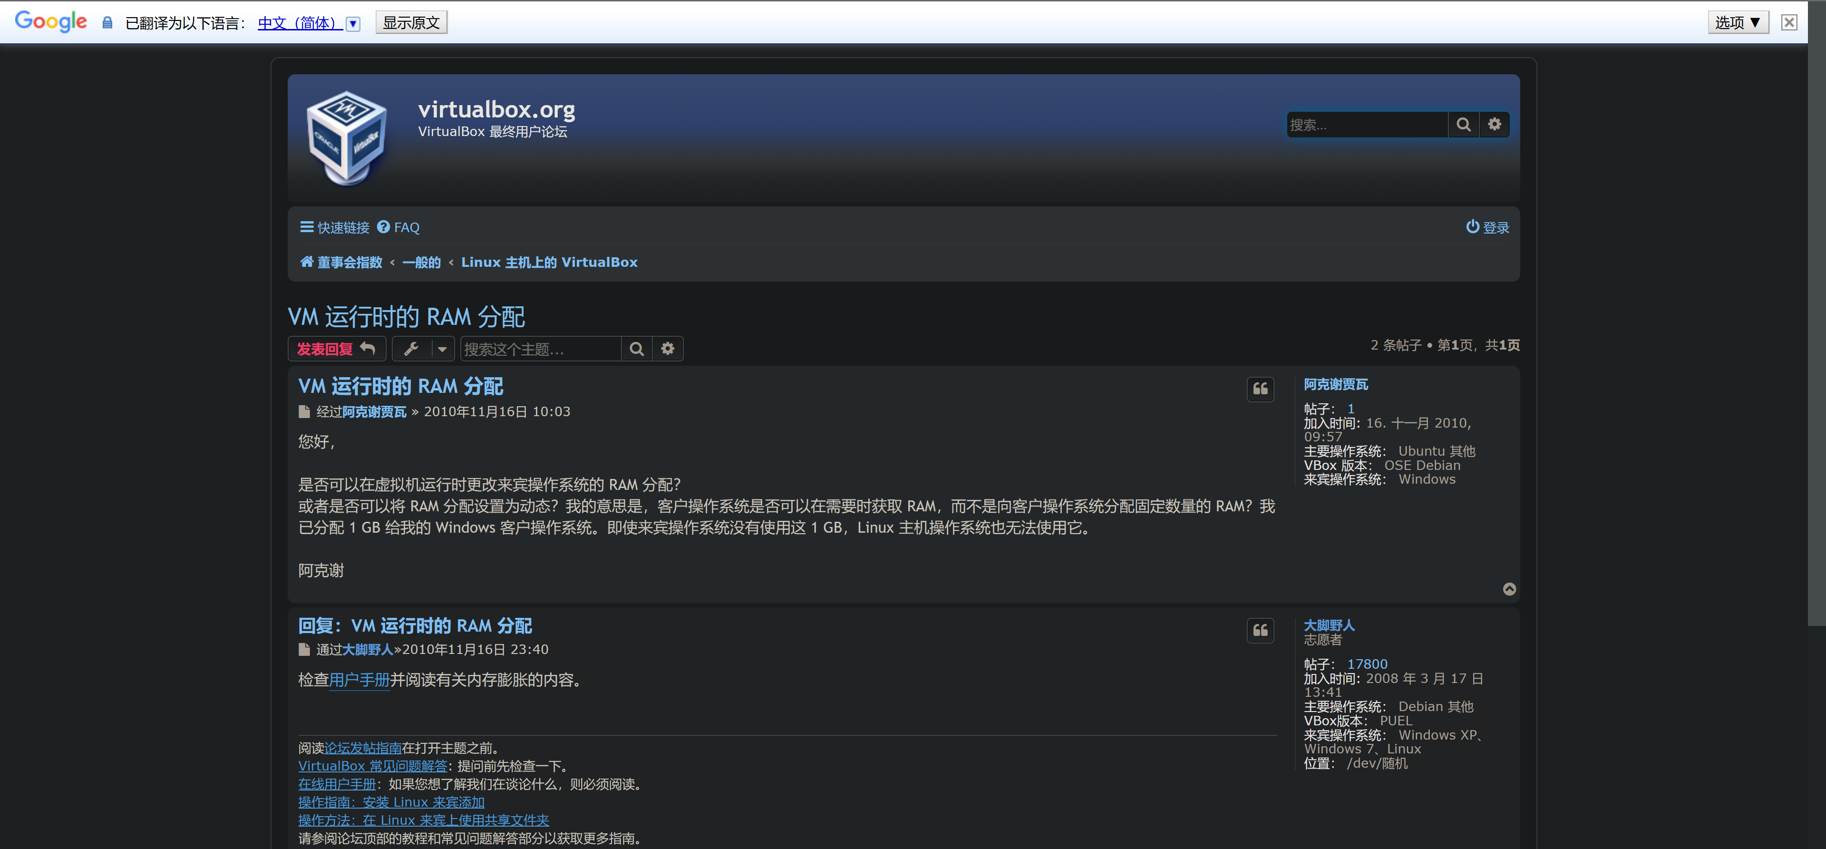This screenshot has width=1826, height=849.
Task: Open 论坛发帖指南 link in signature
Action: [x=363, y=748]
